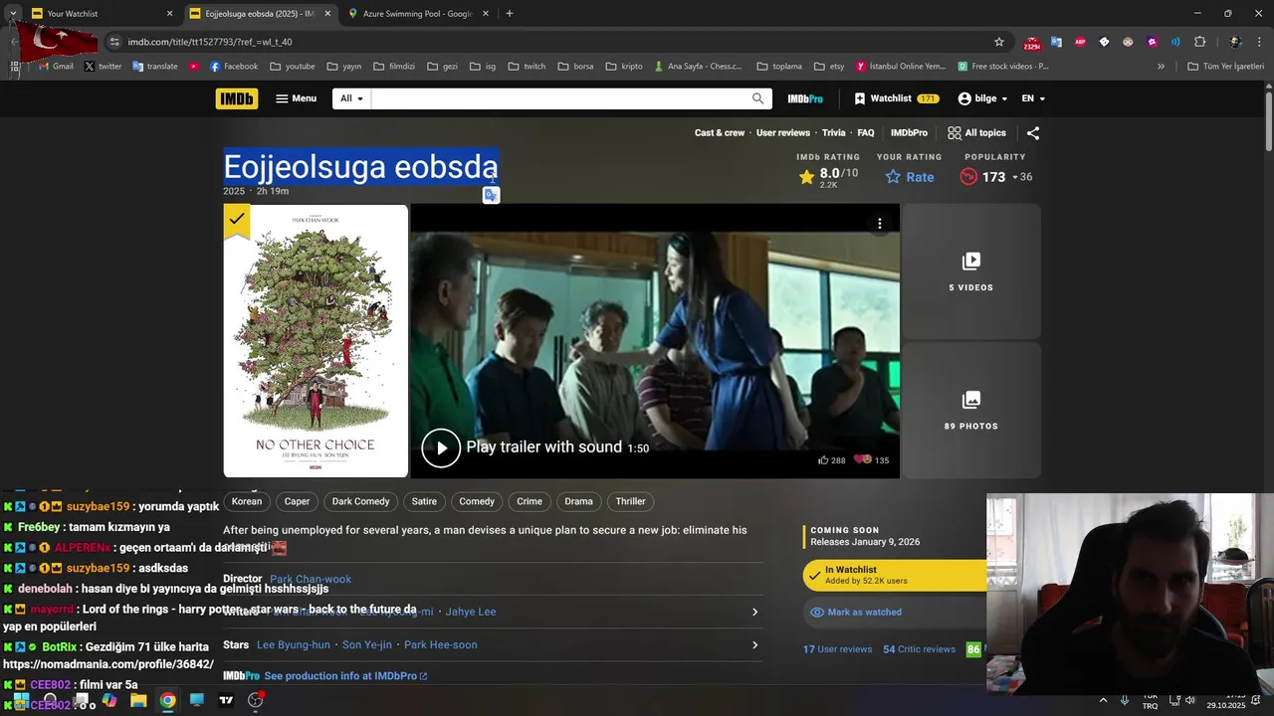Click the page vertical scrollbar
This screenshot has height=716, width=1274.
pos(1269,121)
